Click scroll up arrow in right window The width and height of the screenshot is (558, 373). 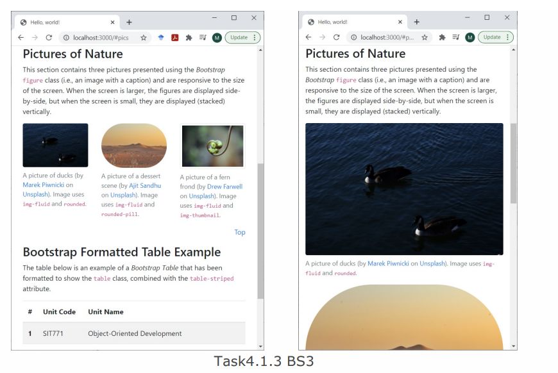513,50
